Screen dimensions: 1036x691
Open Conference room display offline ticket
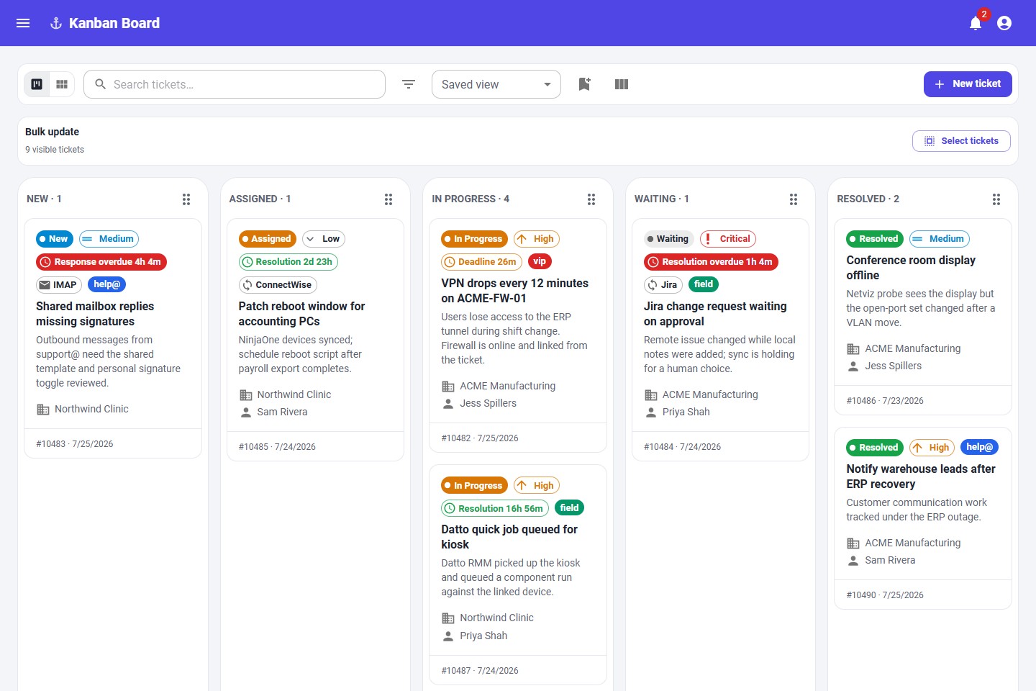(911, 268)
